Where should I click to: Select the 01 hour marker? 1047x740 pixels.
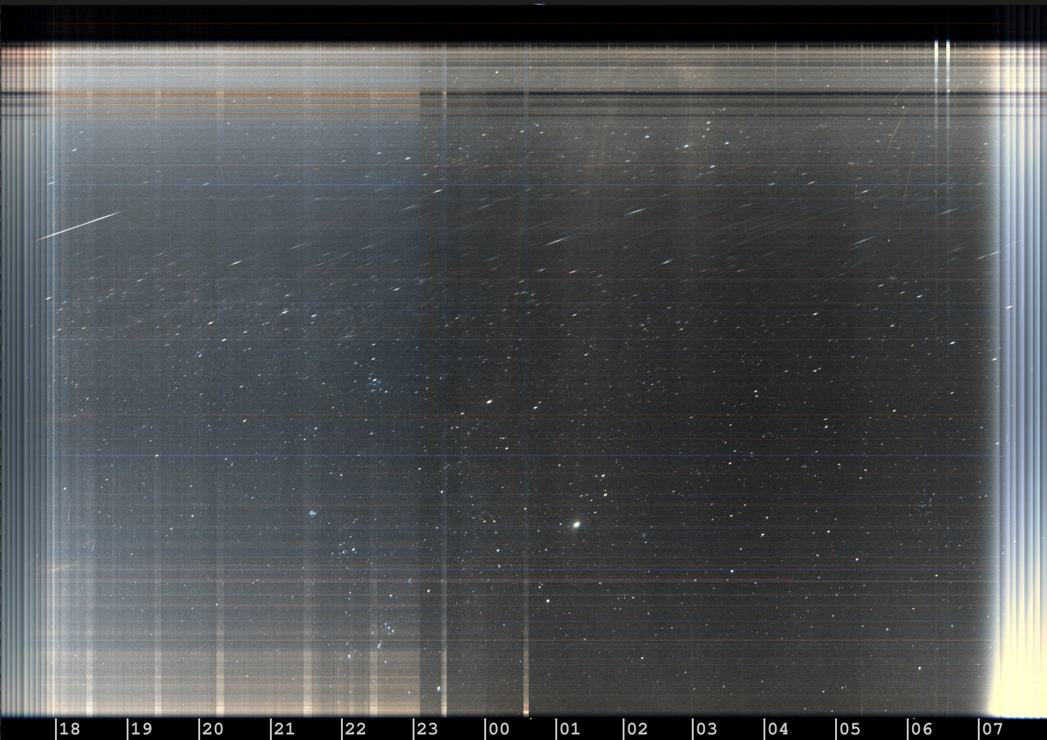coord(570,729)
